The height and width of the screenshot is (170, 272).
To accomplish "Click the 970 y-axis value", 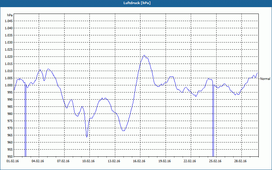I will point(10,128).
